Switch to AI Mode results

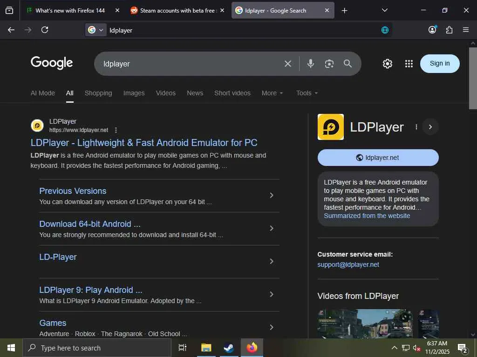(x=43, y=93)
